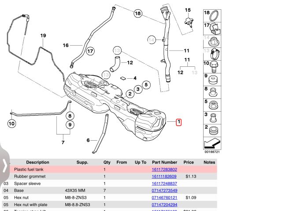Click the hose clamp icon numbered 13
Image resolution: width=282 pixels, height=211 pixels.
[x=214, y=55]
